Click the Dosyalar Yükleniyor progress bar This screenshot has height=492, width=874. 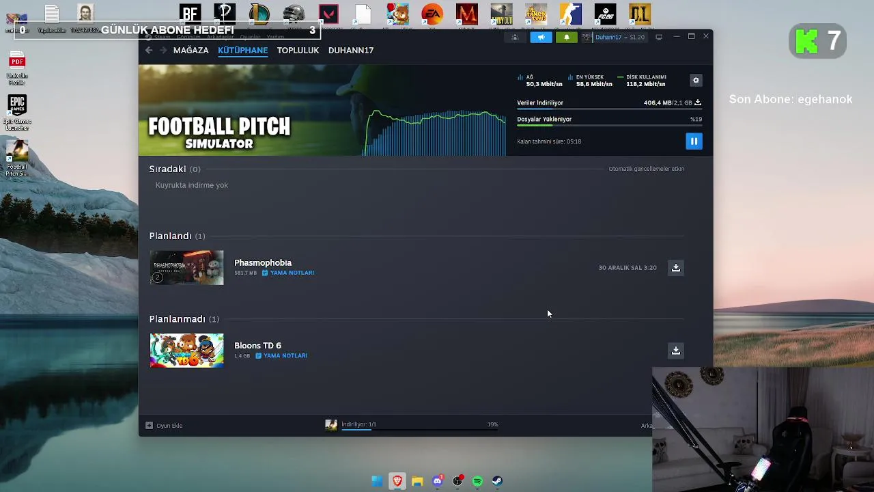(x=609, y=126)
